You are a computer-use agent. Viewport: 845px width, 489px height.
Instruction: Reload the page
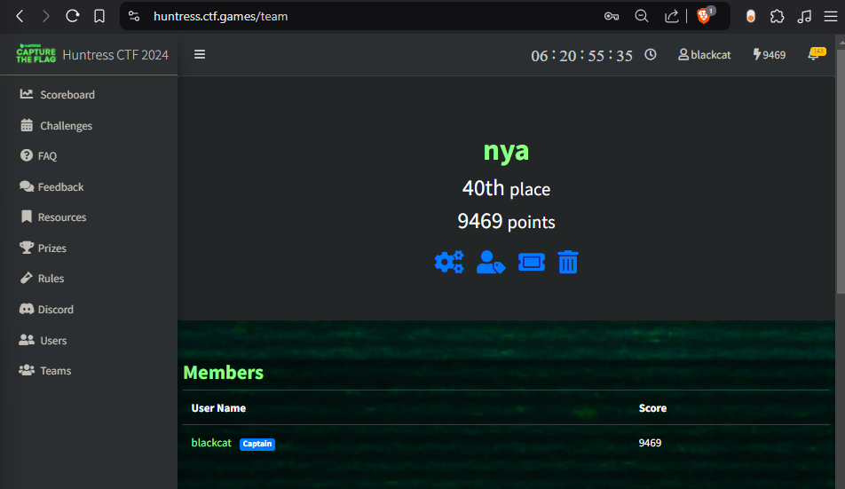(72, 16)
